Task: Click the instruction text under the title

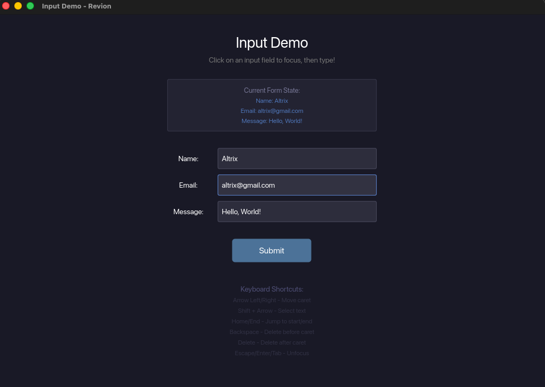Action: (272, 60)
